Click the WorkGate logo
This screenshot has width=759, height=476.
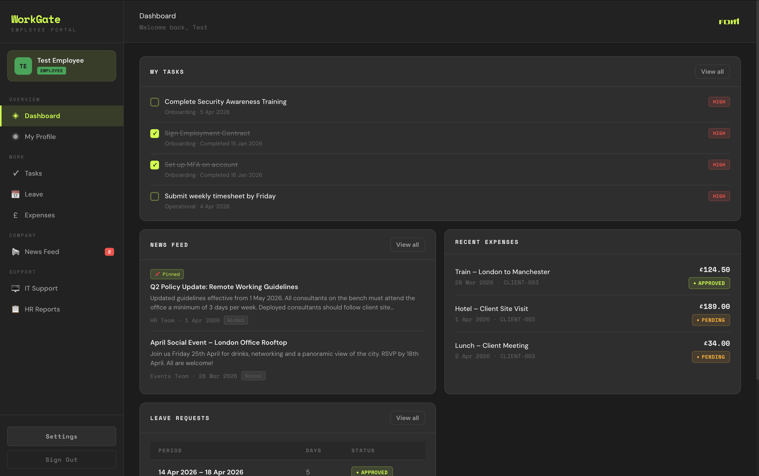tap(36, 20)
